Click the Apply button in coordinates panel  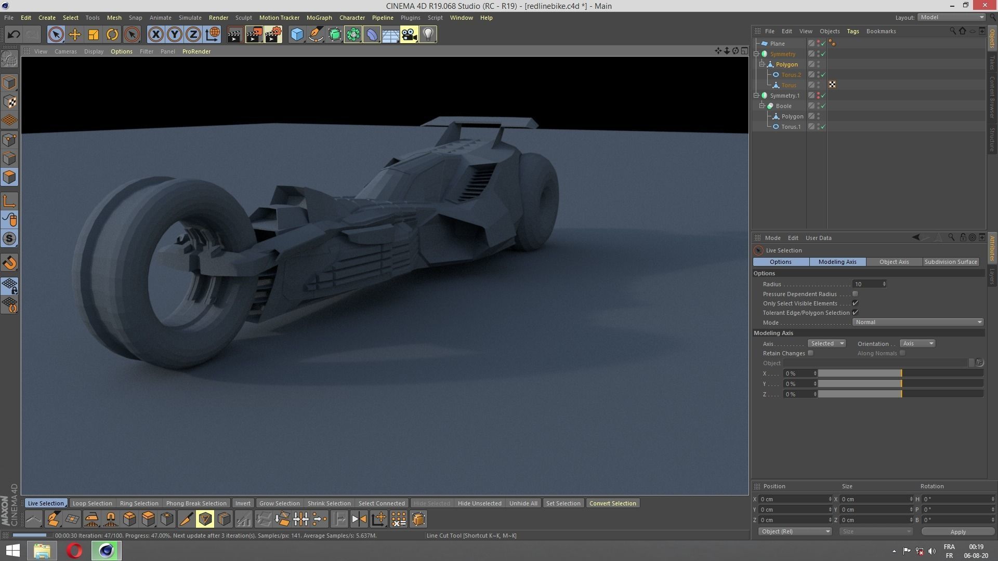tap(957, 531)
